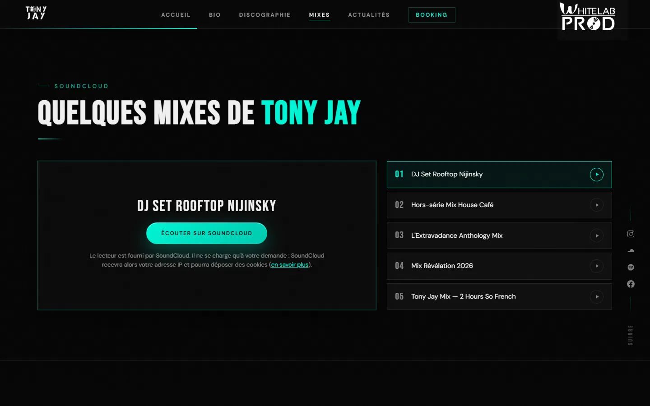The width and height of the screenshot is (650, 406).
Task: Select 'Tony Jay Mix — 2 Hours So French' title
Action: (464, 296)
